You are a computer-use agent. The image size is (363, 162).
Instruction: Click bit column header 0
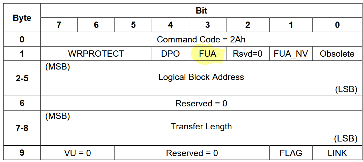coord(337,25)
